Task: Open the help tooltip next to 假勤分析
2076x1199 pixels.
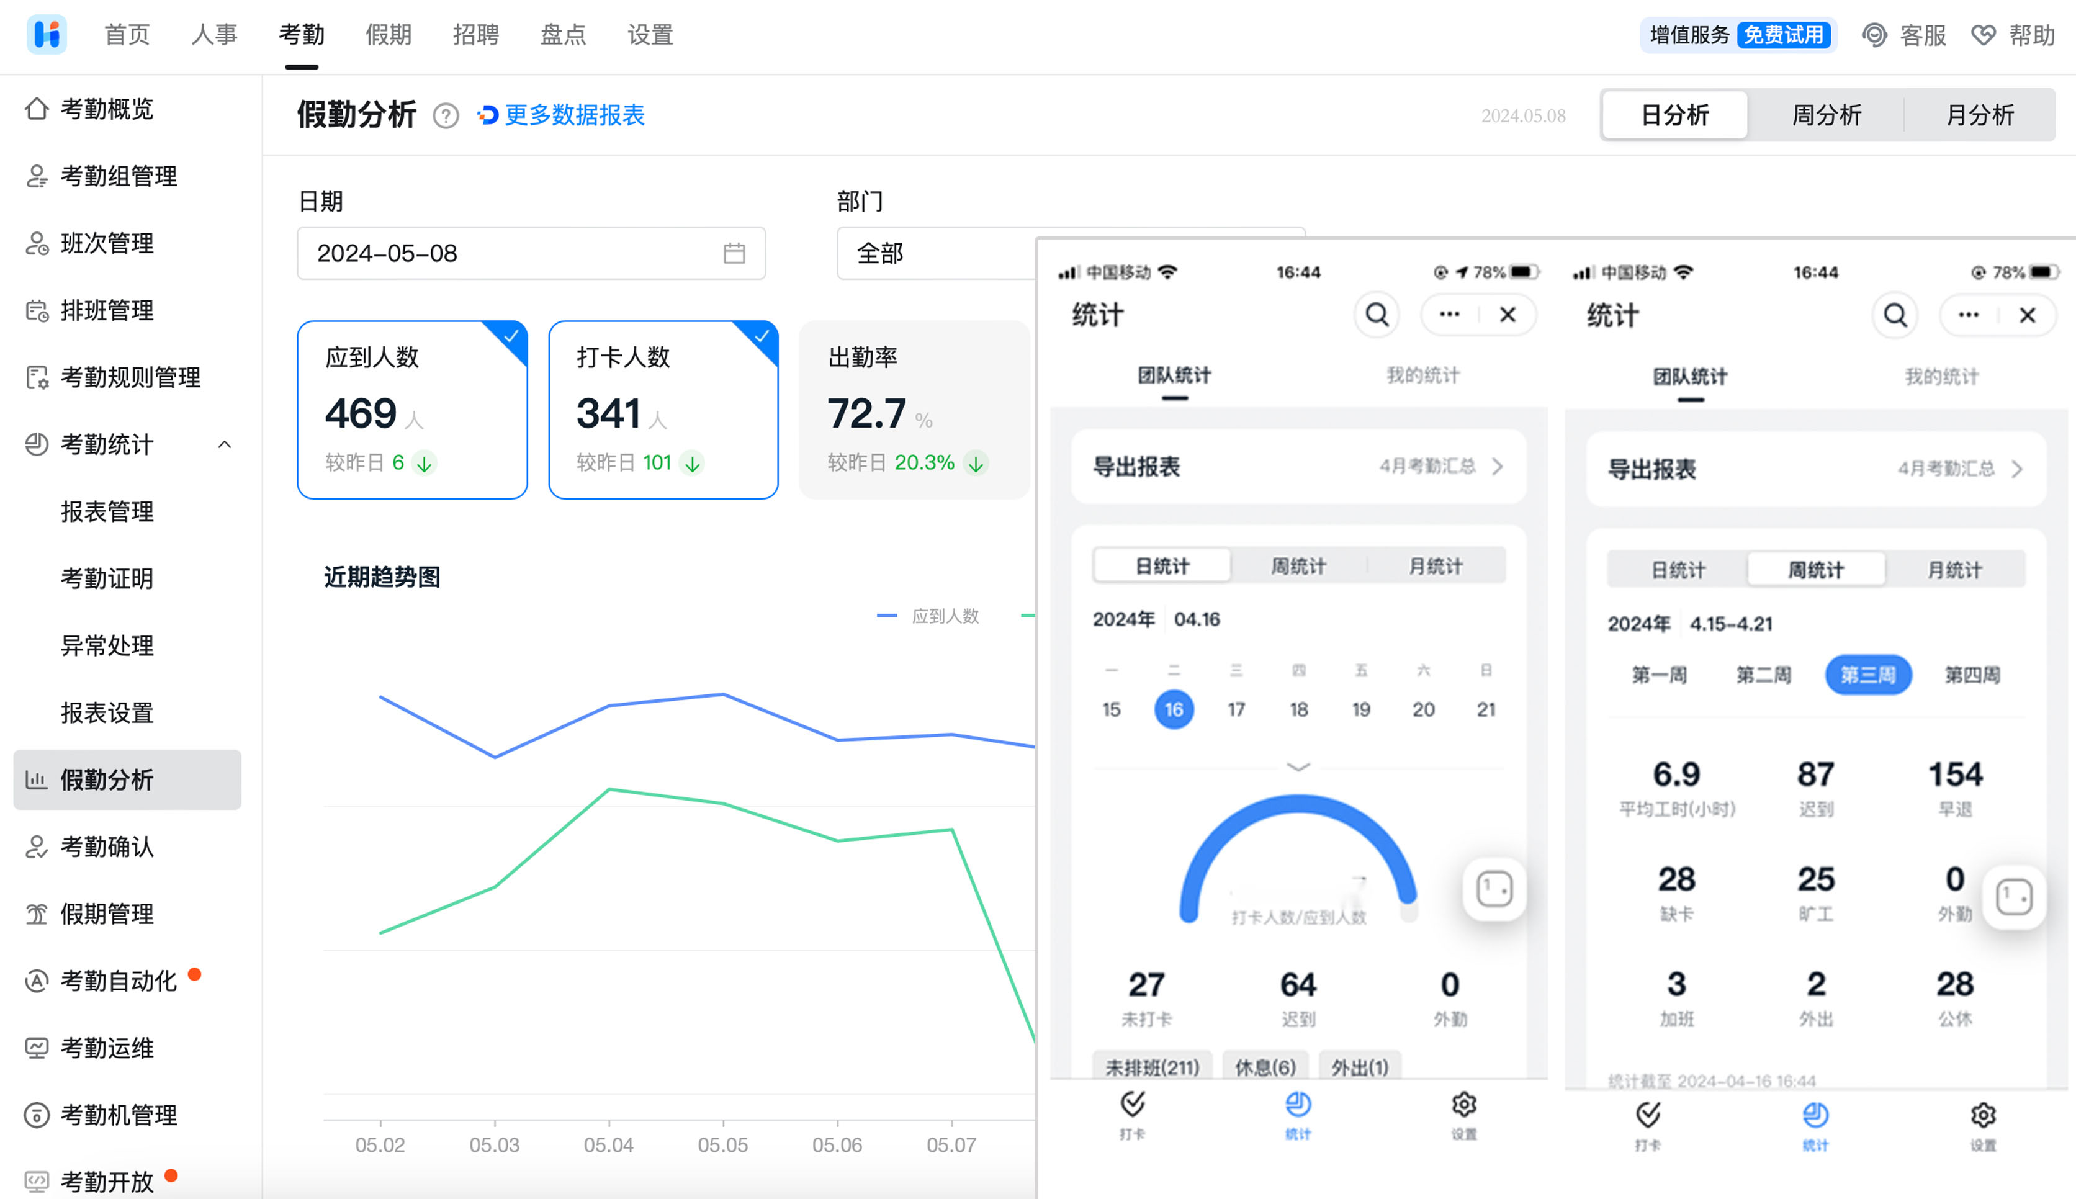Action: (x=446, y=115)
